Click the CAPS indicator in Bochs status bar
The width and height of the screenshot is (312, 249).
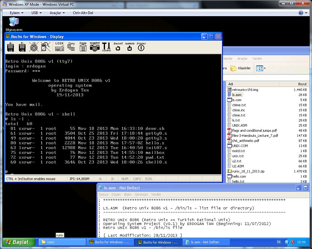point(137,179)
